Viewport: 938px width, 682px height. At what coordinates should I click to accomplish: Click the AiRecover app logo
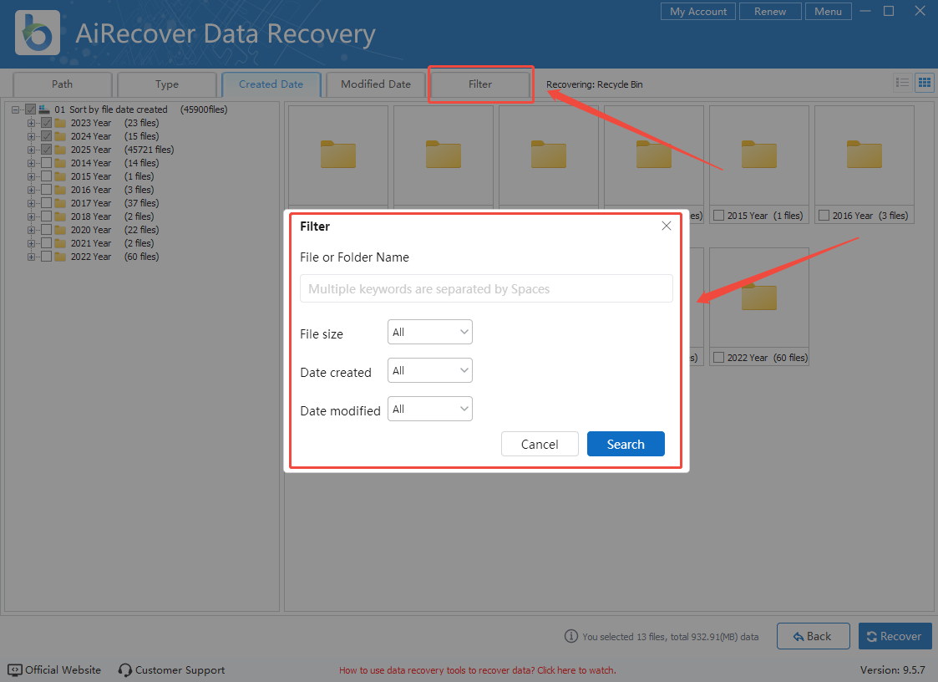(38, 33)
